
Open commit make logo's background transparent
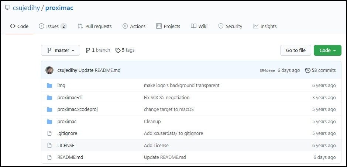click(x=182, y=85)
